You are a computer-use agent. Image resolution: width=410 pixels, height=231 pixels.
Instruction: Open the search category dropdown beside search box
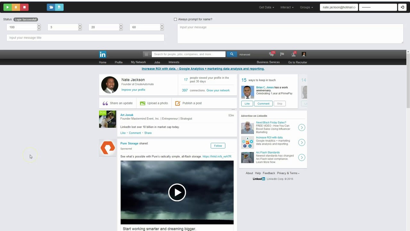tap(147, 54)
